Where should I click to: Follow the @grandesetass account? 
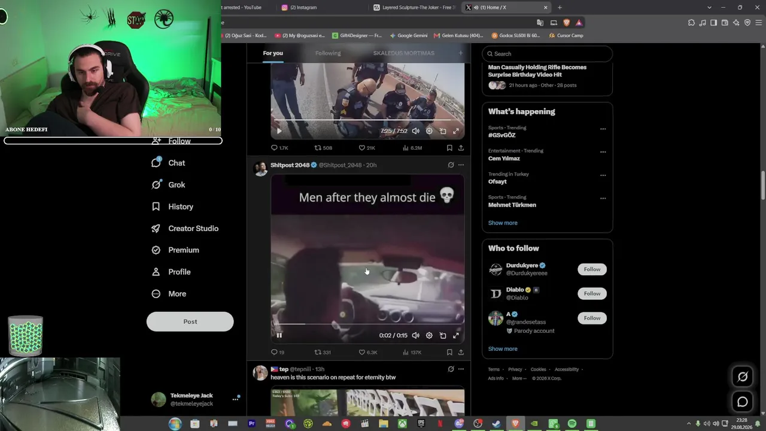(592, 318)
